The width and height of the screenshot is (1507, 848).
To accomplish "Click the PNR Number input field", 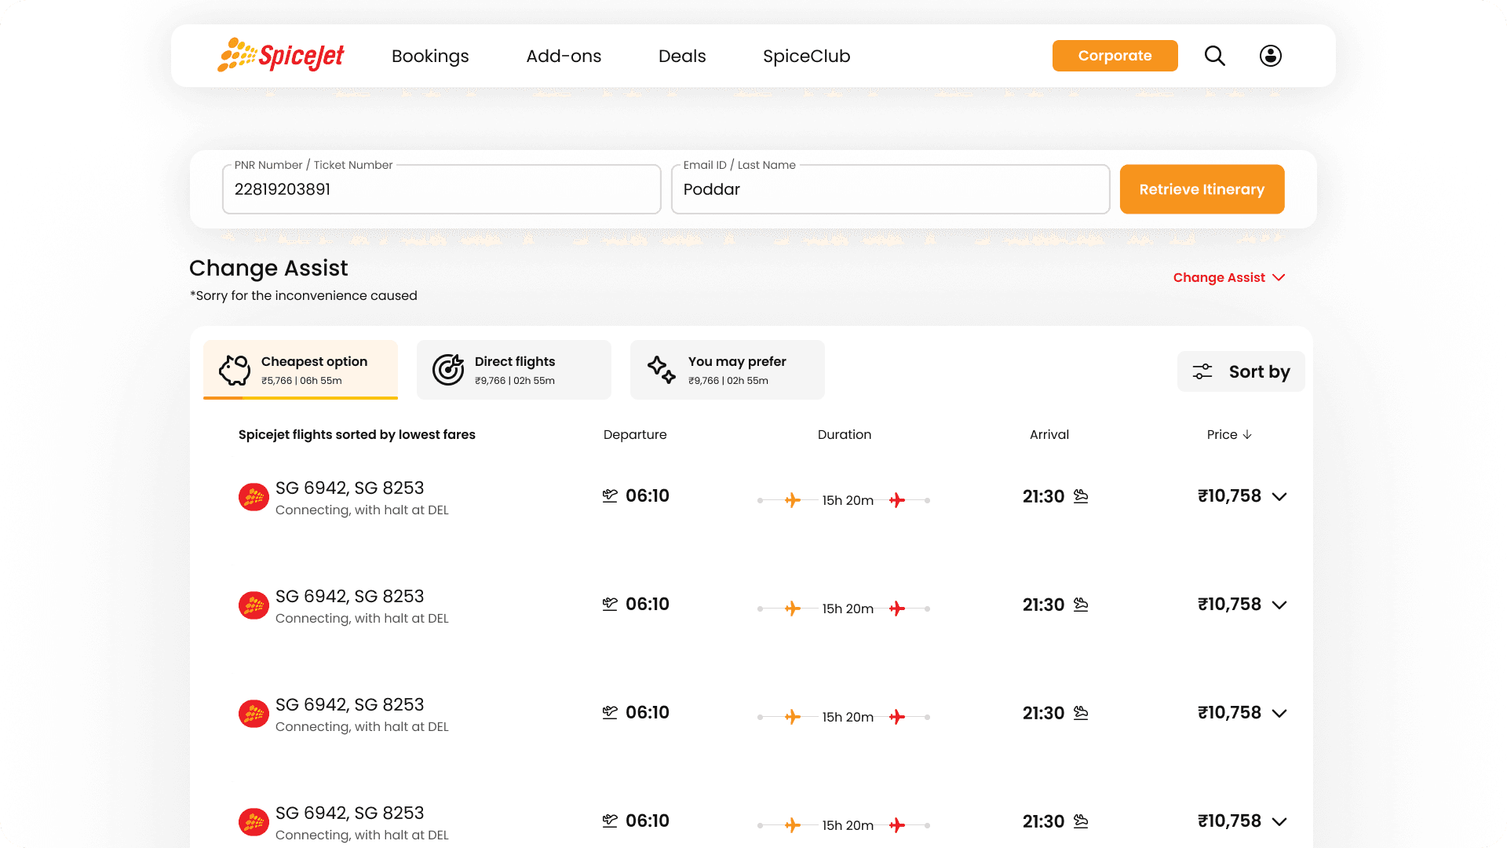I will pos(441,190).
